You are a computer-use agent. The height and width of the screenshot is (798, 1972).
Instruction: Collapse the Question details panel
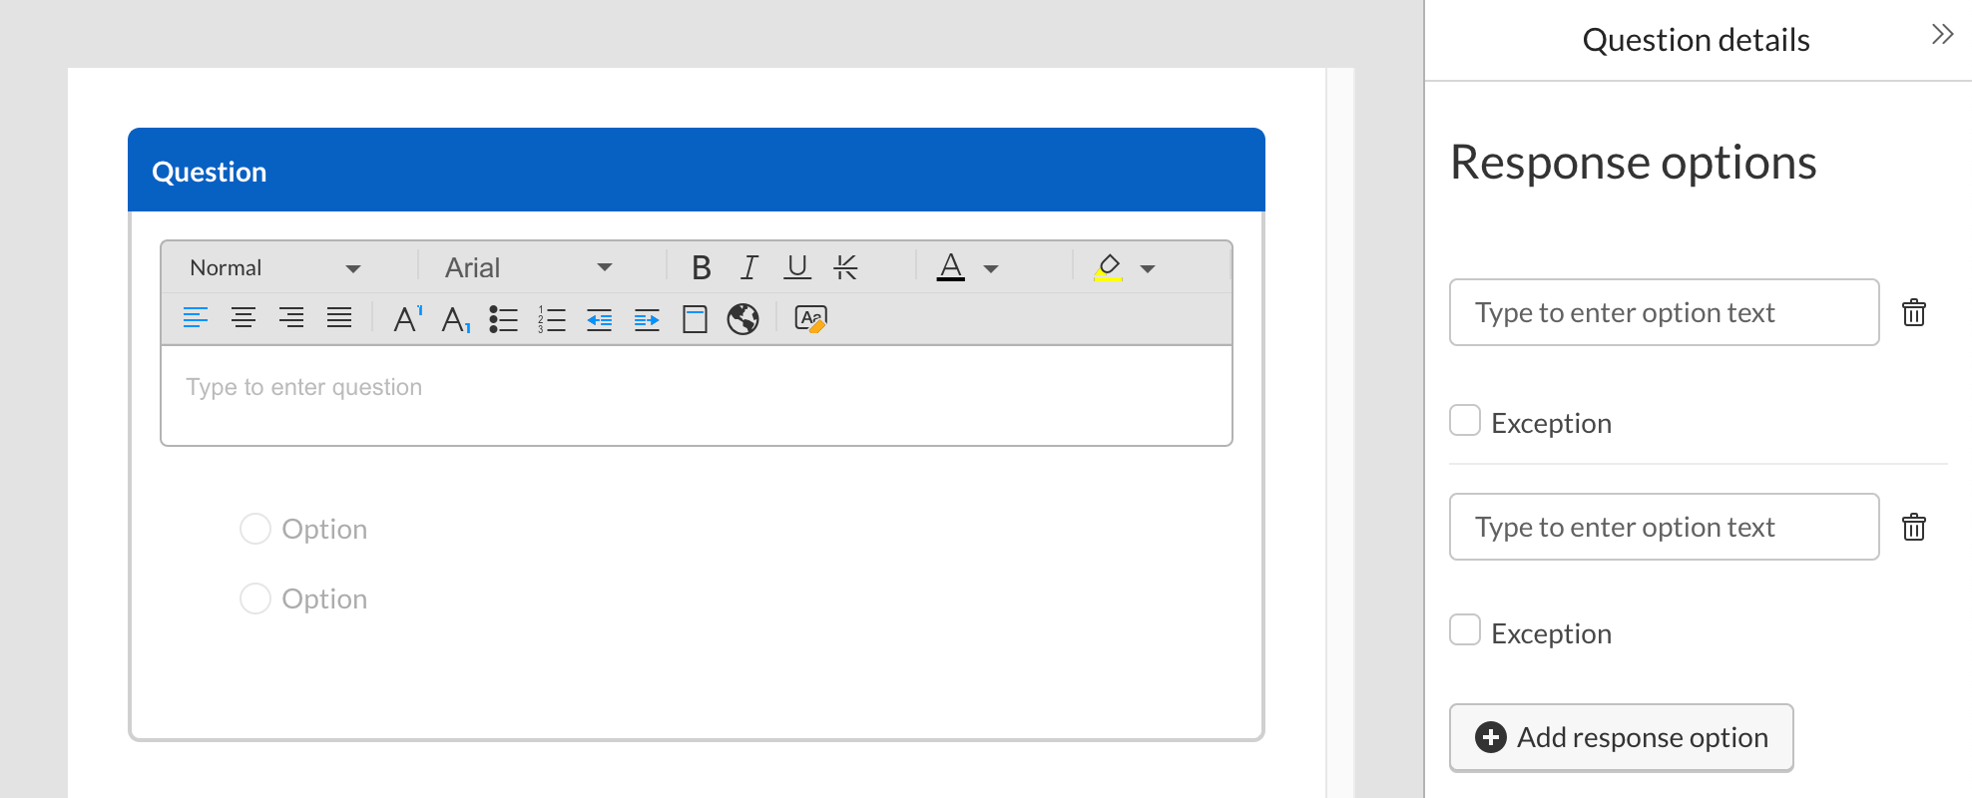pos(1941,35)
